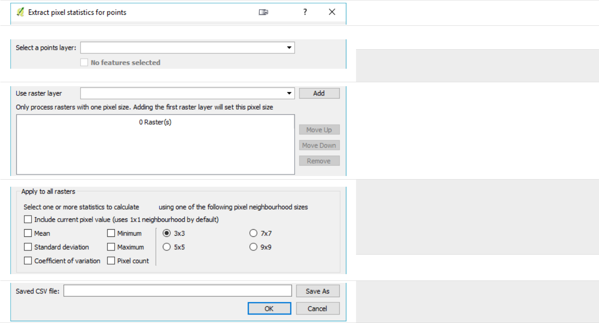
Task: Tick the Standard deviation checkbox
Action: pyautogui.click(x=28, y=247)
